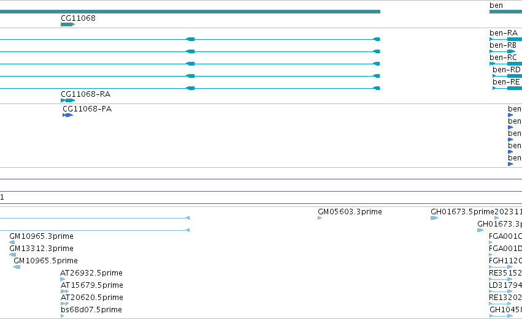
Task: Select the GM05603.3prime arrow glyph
Action: (320, 218)
